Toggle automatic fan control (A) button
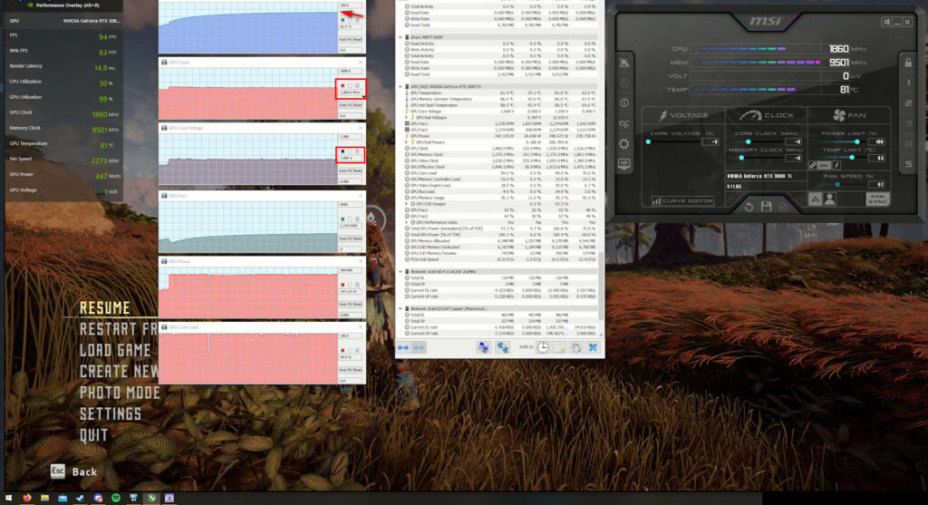 tap(815, 199)
